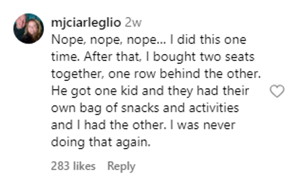Click the word "activities" in the comment

click(213, 108)
